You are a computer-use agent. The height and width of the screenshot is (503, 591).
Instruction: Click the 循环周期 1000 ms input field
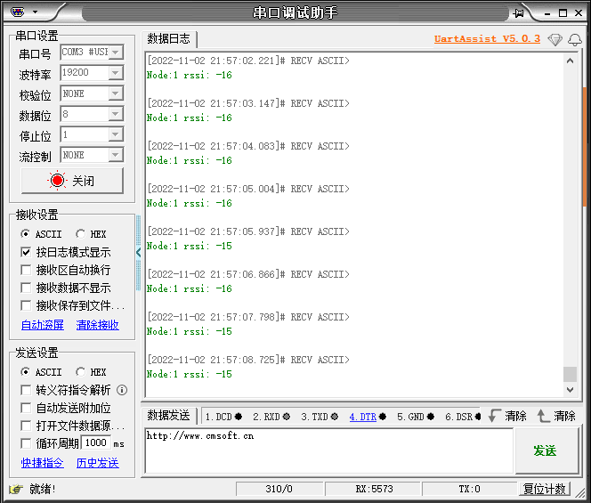coord(96,443)
